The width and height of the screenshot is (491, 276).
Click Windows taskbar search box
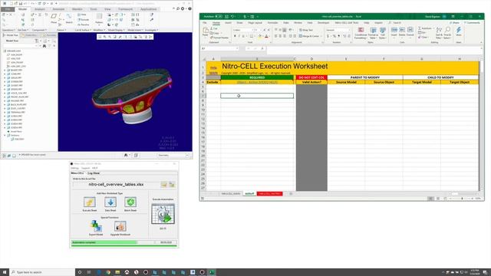click(x=42, y=272)
